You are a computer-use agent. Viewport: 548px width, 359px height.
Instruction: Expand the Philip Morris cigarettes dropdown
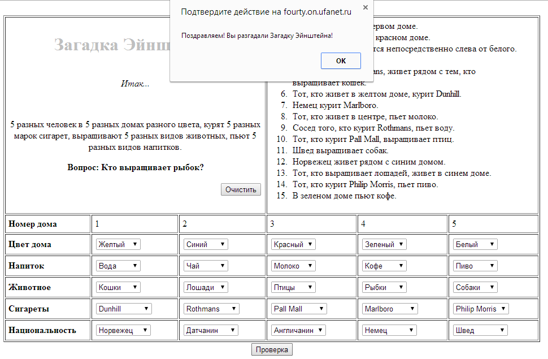click(481, 309)
